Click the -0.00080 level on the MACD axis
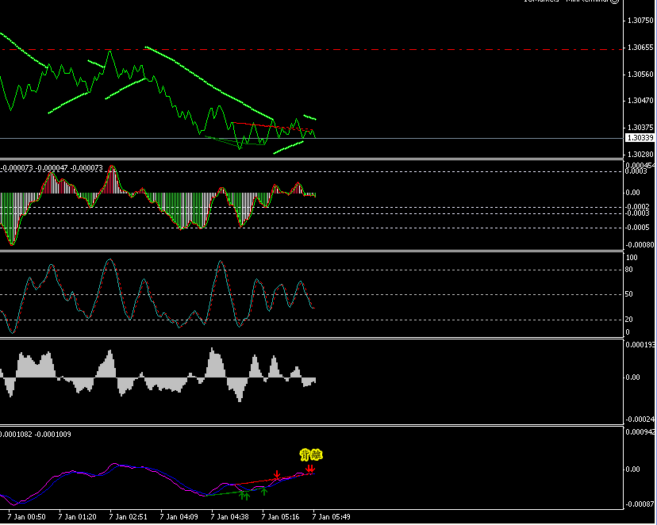Viewport: 657px width, 525px height. (x=640, y=245)
